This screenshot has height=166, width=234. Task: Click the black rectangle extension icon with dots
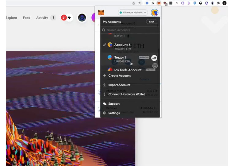click(171, 3)
